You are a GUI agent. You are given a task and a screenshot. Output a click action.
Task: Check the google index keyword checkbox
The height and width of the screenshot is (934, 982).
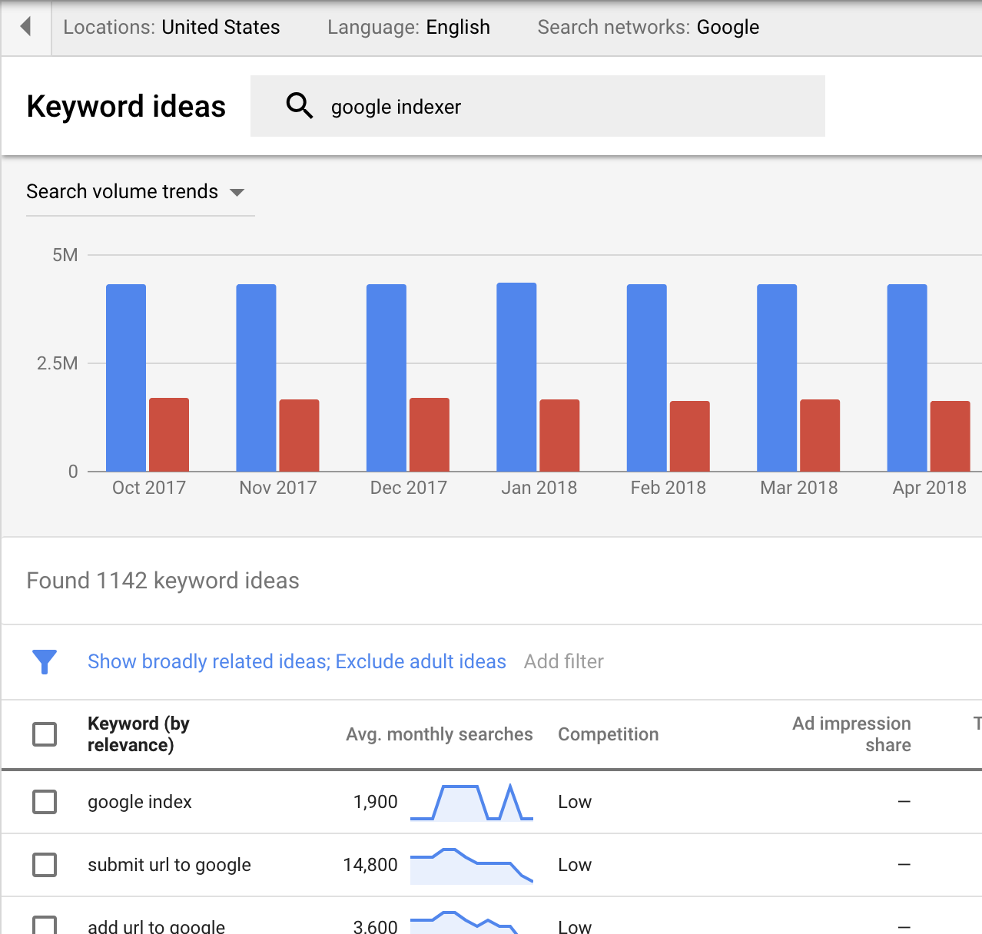coord(45,802)
